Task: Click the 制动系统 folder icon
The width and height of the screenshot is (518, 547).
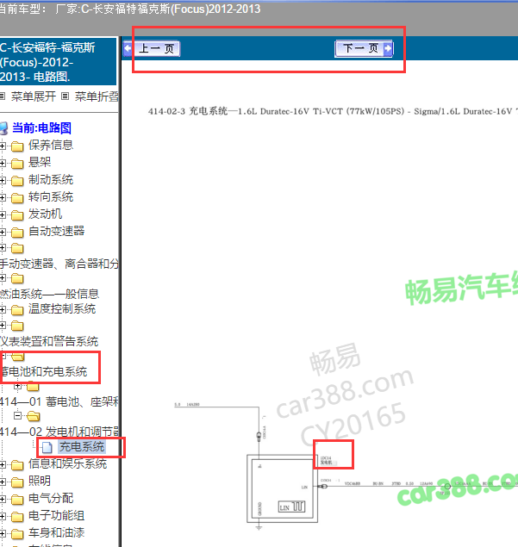Action: (x=17, y=181)
